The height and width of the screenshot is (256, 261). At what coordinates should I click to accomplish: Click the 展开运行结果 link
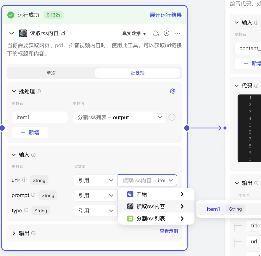(x=166, y=15)
